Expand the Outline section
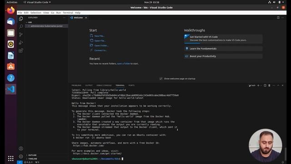The height and width of the screenshot is (164, 291). (46, 155)
